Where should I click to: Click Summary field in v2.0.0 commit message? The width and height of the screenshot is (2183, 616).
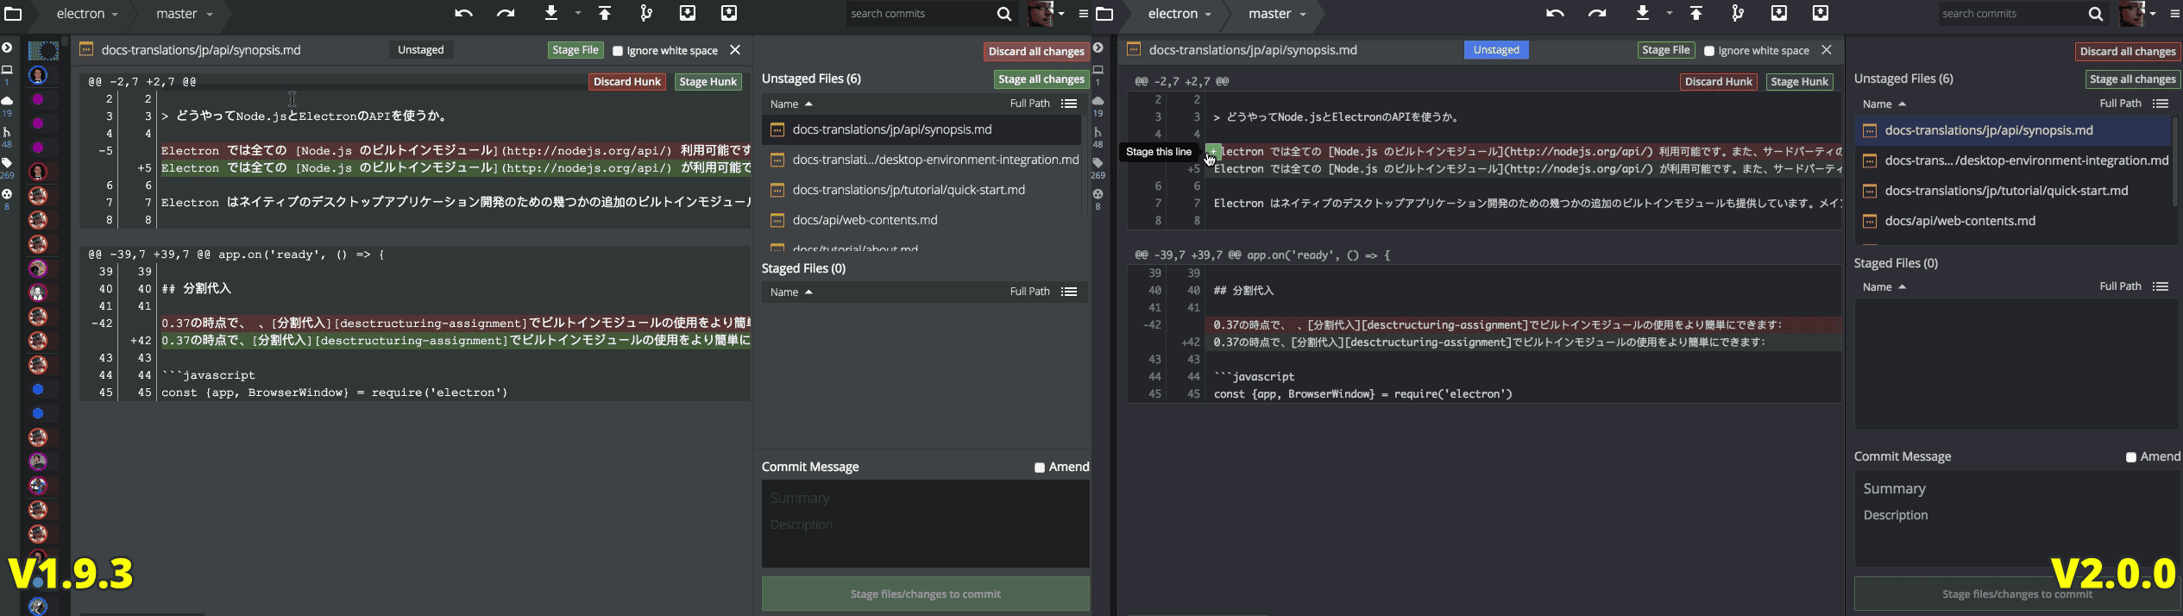[2016, 488]
